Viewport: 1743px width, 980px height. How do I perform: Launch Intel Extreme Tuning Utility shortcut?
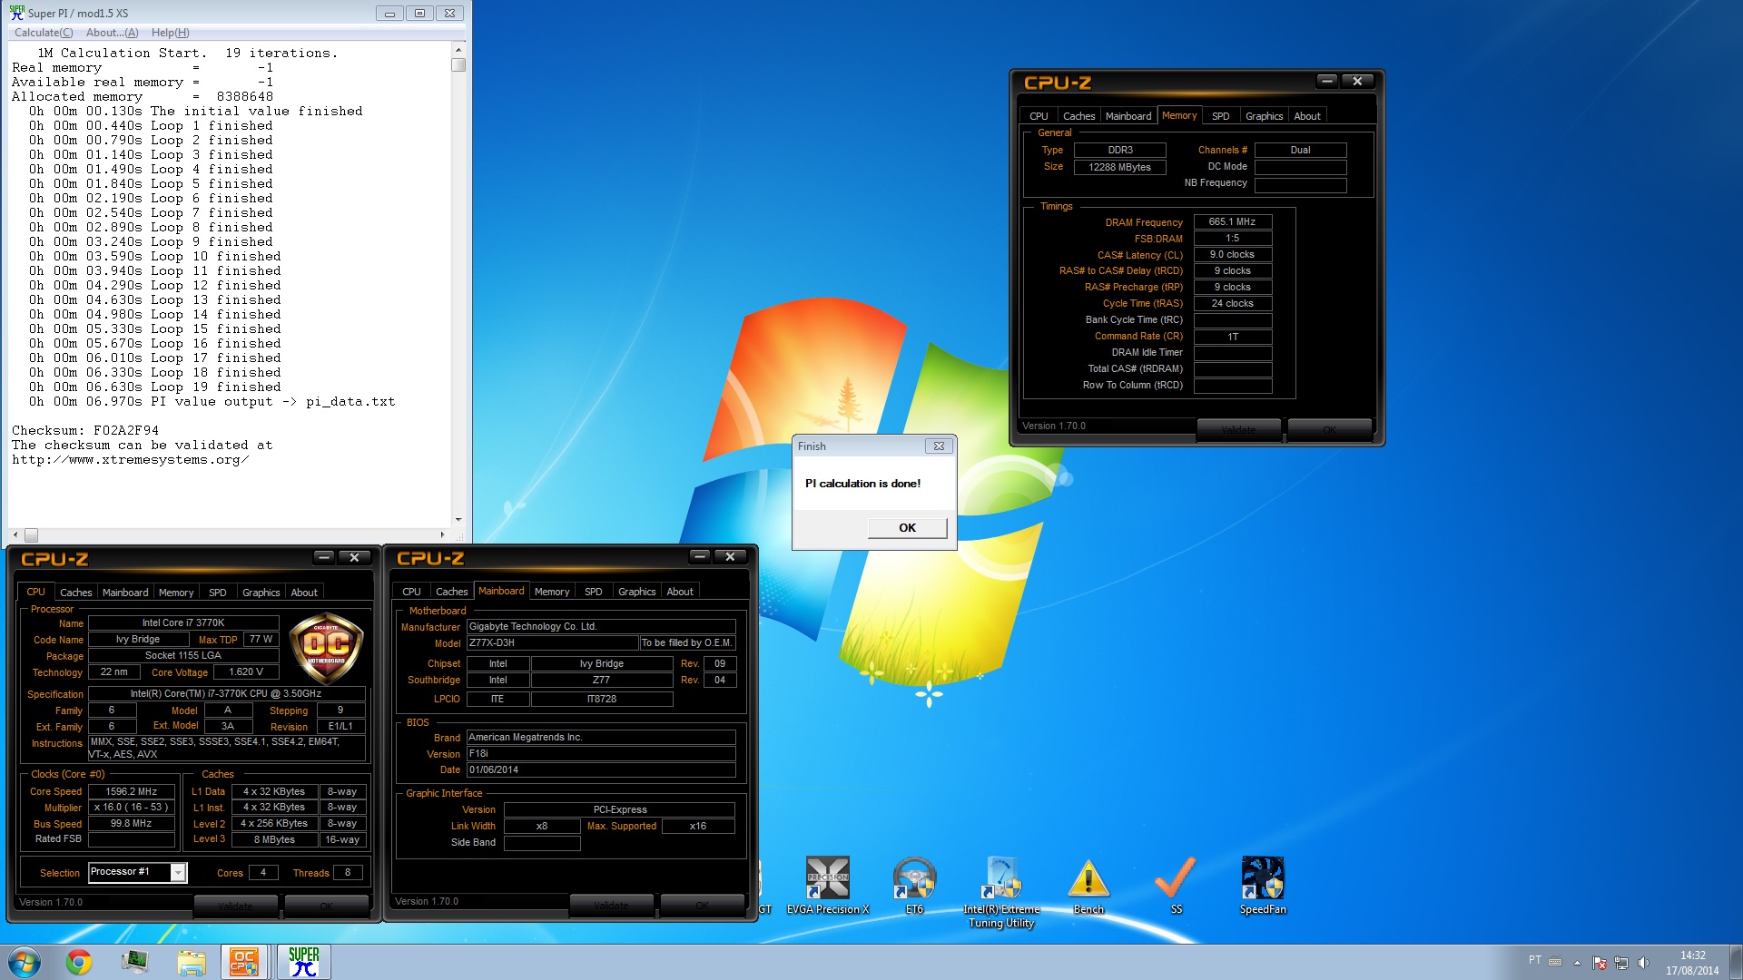tap(1001, 893)
